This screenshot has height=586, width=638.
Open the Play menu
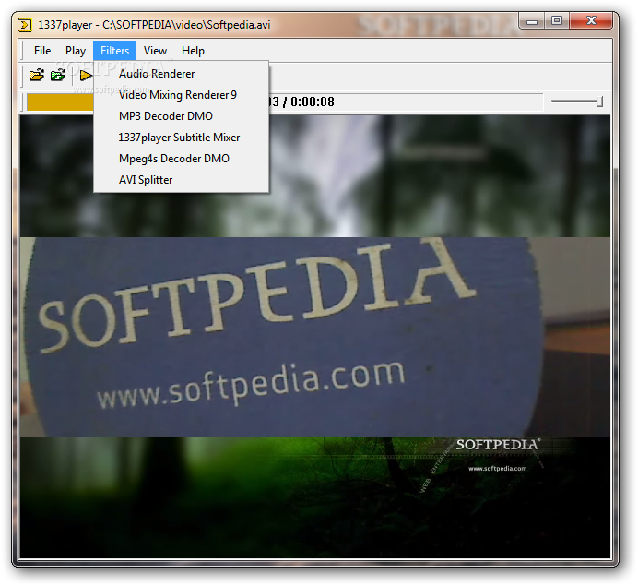[x=76, y=51]
